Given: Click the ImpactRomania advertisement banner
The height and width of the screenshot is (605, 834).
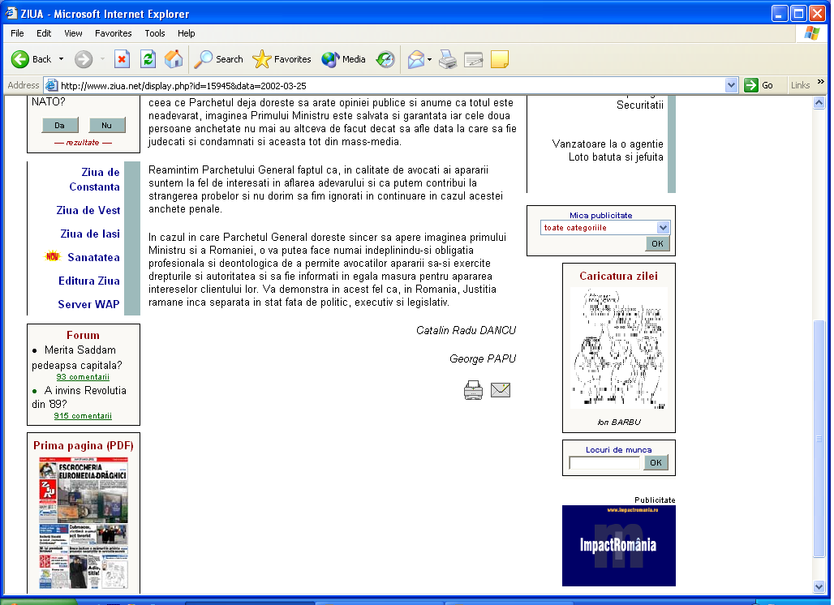Looking at the screenshot, I should click(x=618, y=546).
